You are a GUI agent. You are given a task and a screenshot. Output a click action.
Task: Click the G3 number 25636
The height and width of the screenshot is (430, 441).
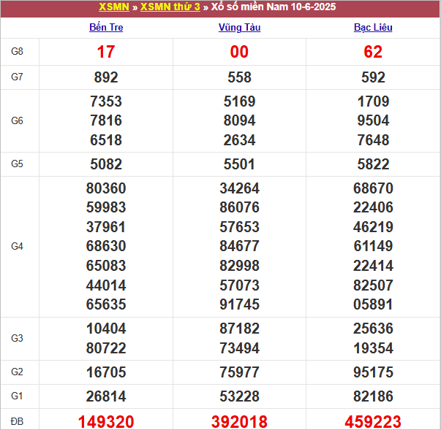pyautogui.click(x=373, y=329)
